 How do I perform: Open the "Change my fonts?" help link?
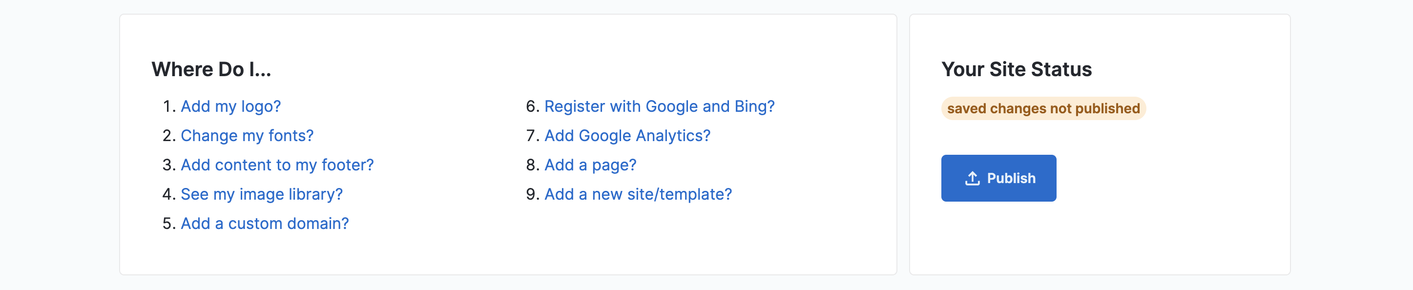247,135
